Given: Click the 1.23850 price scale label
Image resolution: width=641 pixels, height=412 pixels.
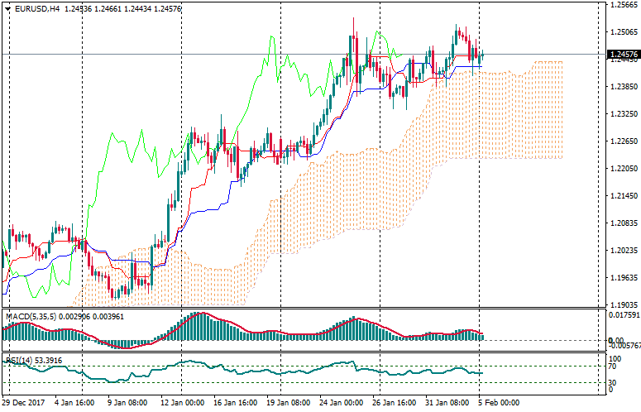Looking at the screenshot, I should pos(623,86).
